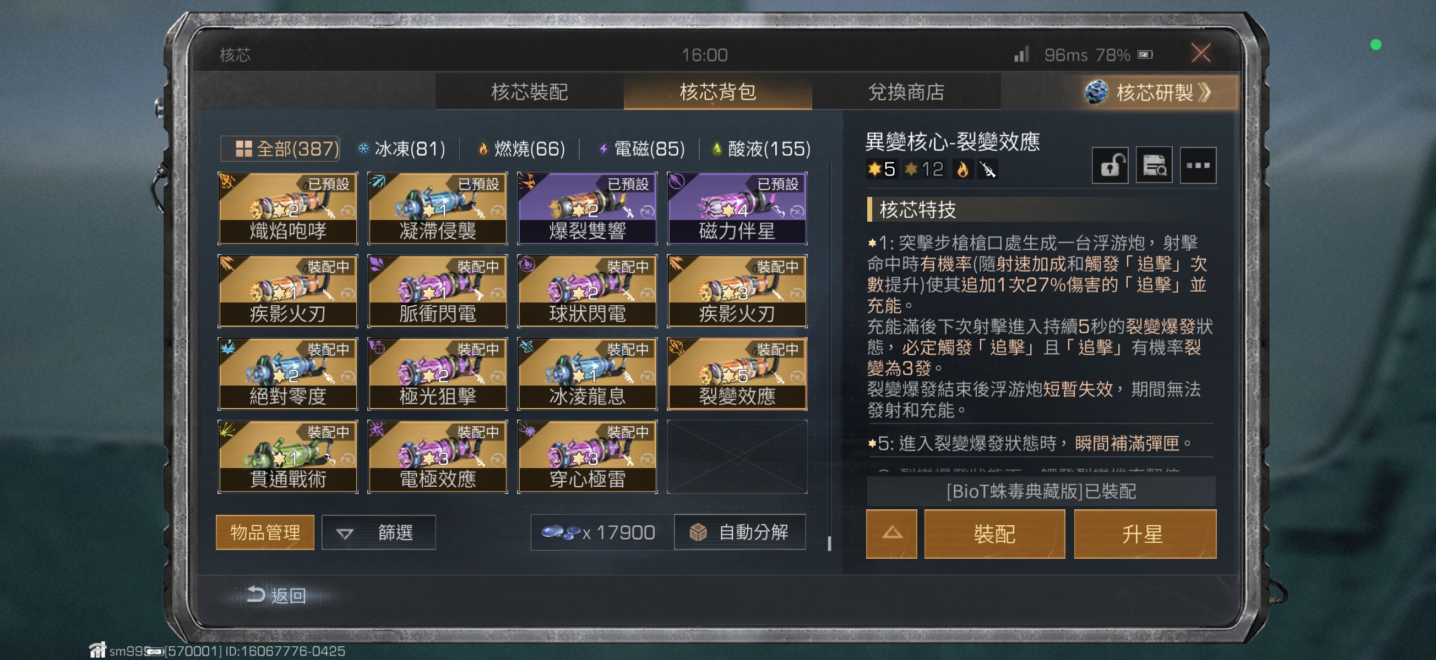1436x660 pixels.
Task: Select the 貫通戰術 green core
Action: coord(287,456)
